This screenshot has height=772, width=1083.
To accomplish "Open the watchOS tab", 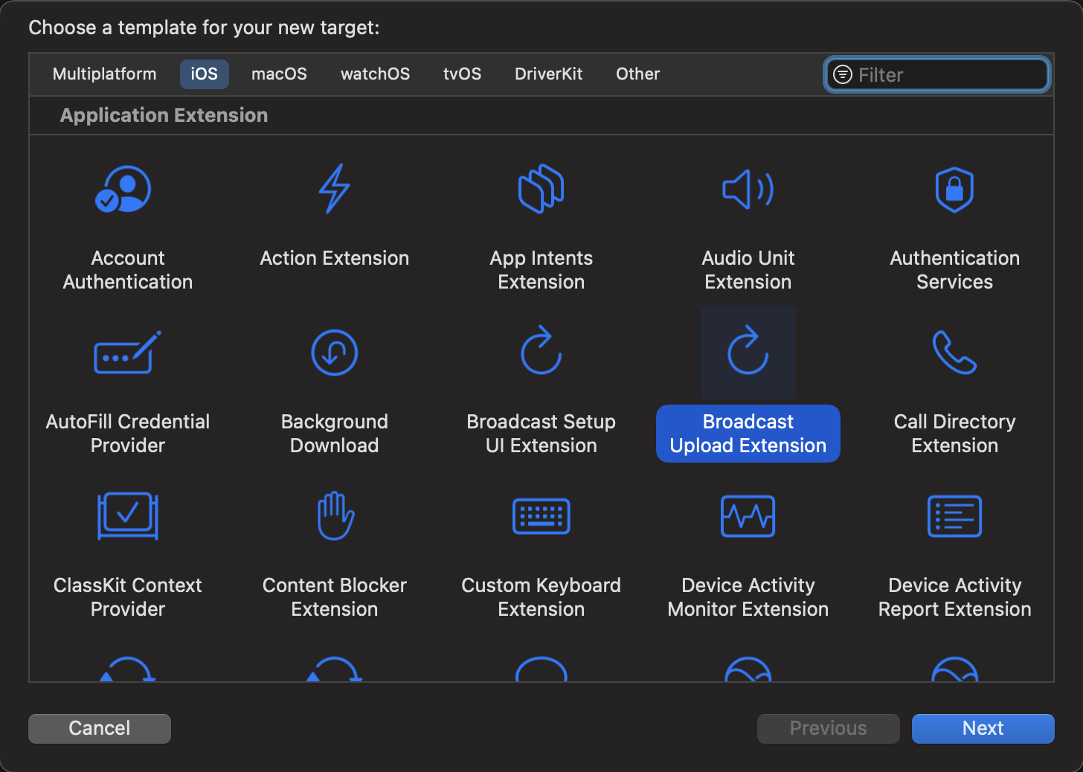I will click(375, 74).
